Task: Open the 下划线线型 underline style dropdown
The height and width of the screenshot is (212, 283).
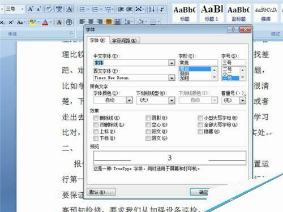Action: click(171, 100)
